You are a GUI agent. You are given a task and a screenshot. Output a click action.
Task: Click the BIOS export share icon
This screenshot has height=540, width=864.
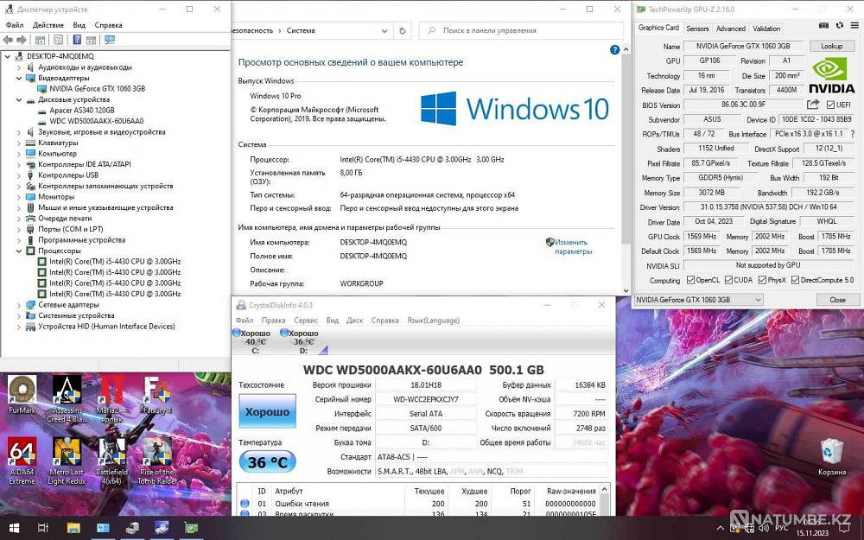coord(812,105)
